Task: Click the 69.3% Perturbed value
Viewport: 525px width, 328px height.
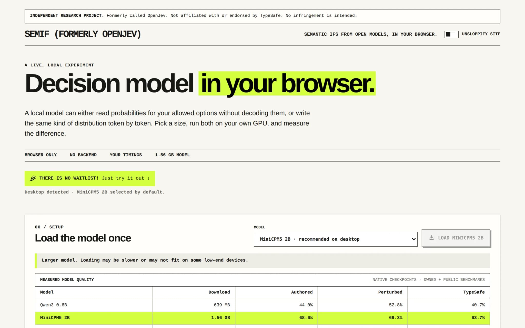Action: (x=396, y=318)
